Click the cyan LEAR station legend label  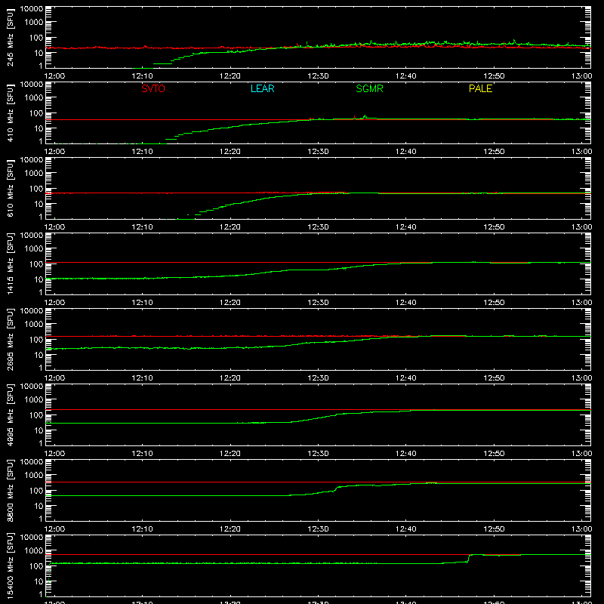(262, 88)
